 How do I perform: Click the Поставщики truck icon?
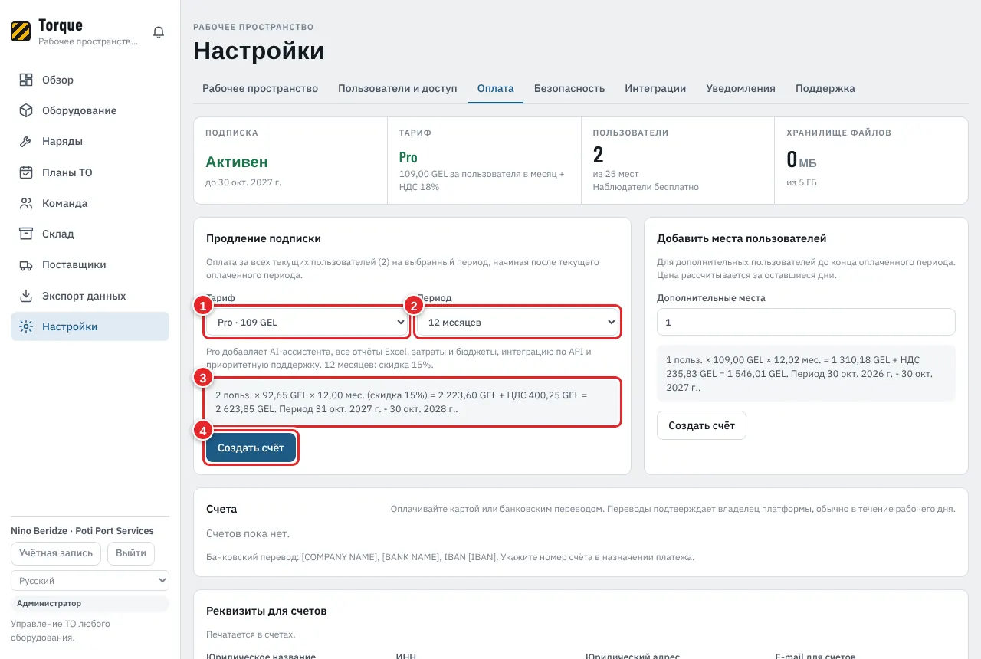[26, 265]
